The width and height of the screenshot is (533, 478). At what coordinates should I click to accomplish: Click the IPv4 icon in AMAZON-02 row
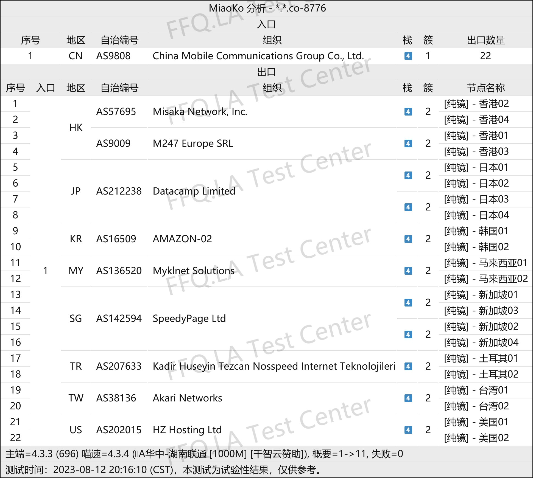(408, 239)
